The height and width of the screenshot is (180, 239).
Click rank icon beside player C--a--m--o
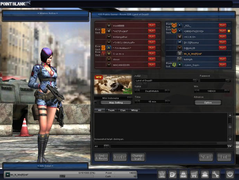tap(109, 54)
